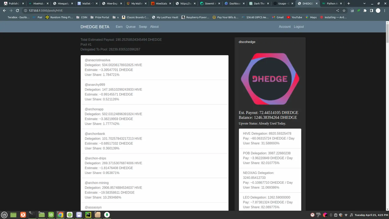Image resolution: width=389 pixels, height=219 pixels.
Task: Go back with browser back arrow
Action: (x=4, y=10)
